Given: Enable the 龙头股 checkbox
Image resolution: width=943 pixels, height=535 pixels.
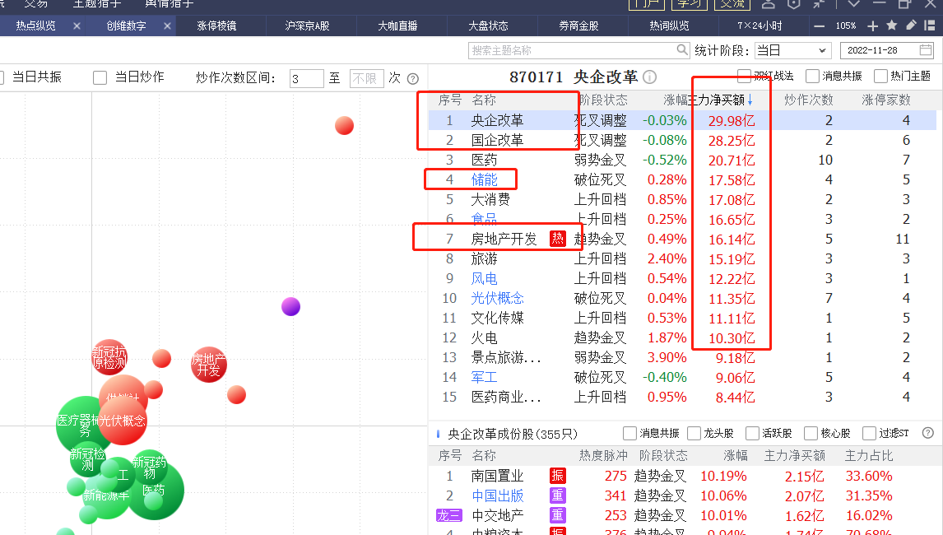Looking at the screenshot, I should coord(694,433).
